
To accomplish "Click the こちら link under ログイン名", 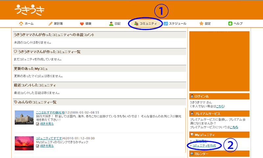I will click(x=220, y=106).
